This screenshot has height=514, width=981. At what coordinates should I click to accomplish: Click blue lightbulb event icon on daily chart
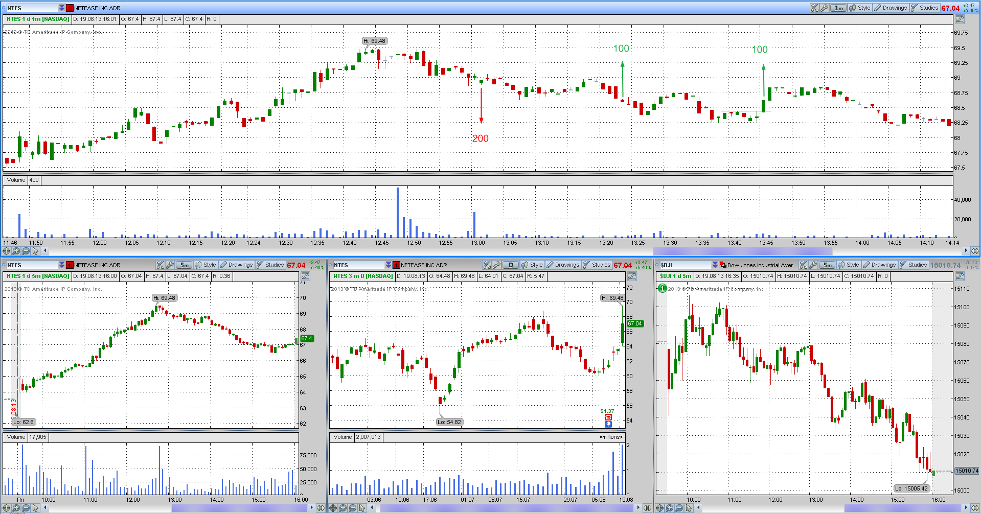(x=608, y=424)
